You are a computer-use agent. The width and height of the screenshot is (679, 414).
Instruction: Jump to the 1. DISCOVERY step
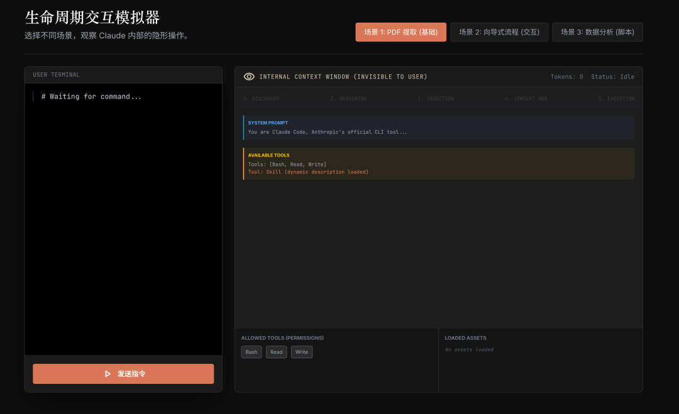coord(261,99)
